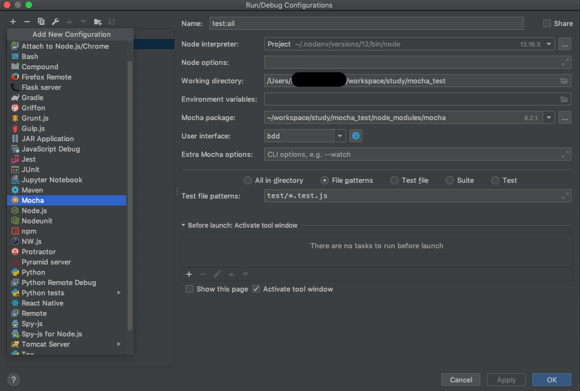Screen dimensions: 580x391
Task: Select Grunt.js configuration type
Action: [x=67, y=118]
